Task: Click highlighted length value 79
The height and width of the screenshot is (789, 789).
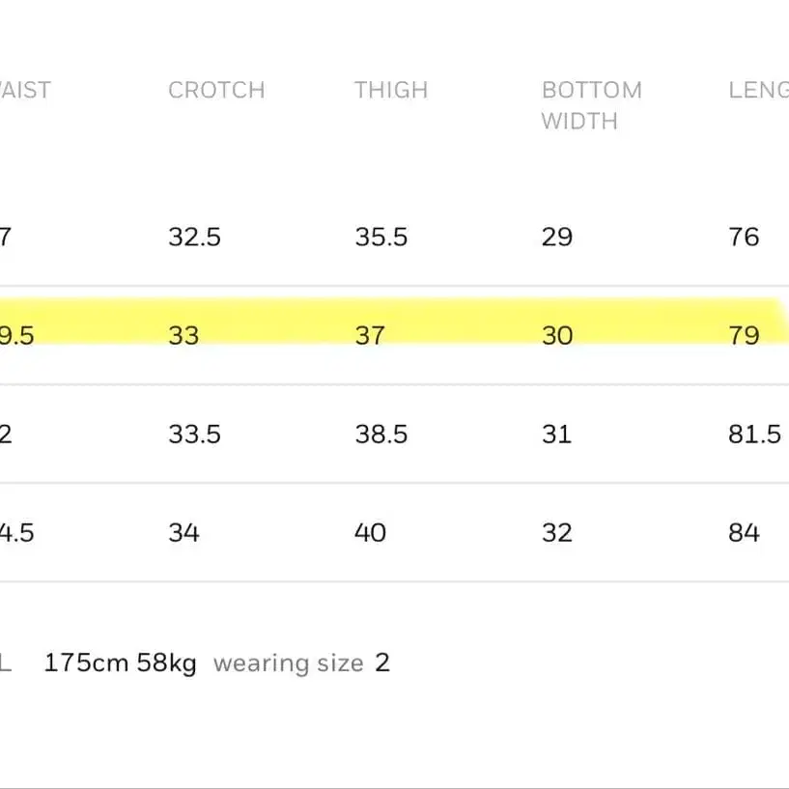Action: click(745, 336)
